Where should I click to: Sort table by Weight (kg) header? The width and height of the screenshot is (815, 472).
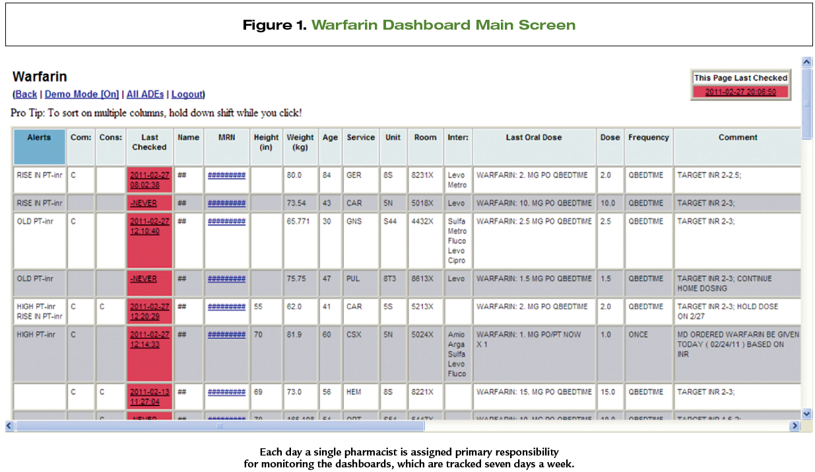tap(300, 142)
